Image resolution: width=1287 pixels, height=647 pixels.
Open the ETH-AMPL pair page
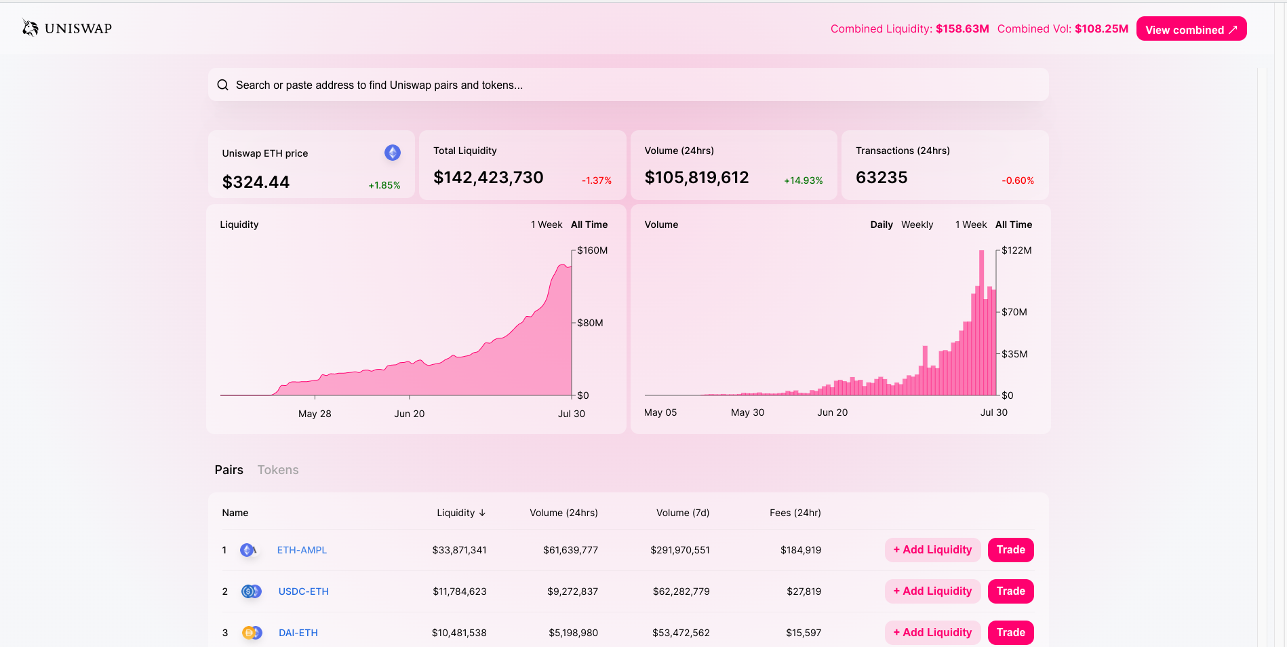point(301,550)
